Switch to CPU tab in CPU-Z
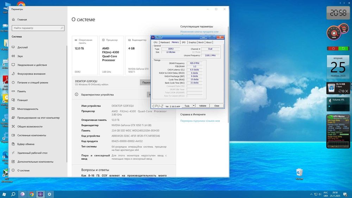The width and height of the screenshot is (352, 198). 156,43
